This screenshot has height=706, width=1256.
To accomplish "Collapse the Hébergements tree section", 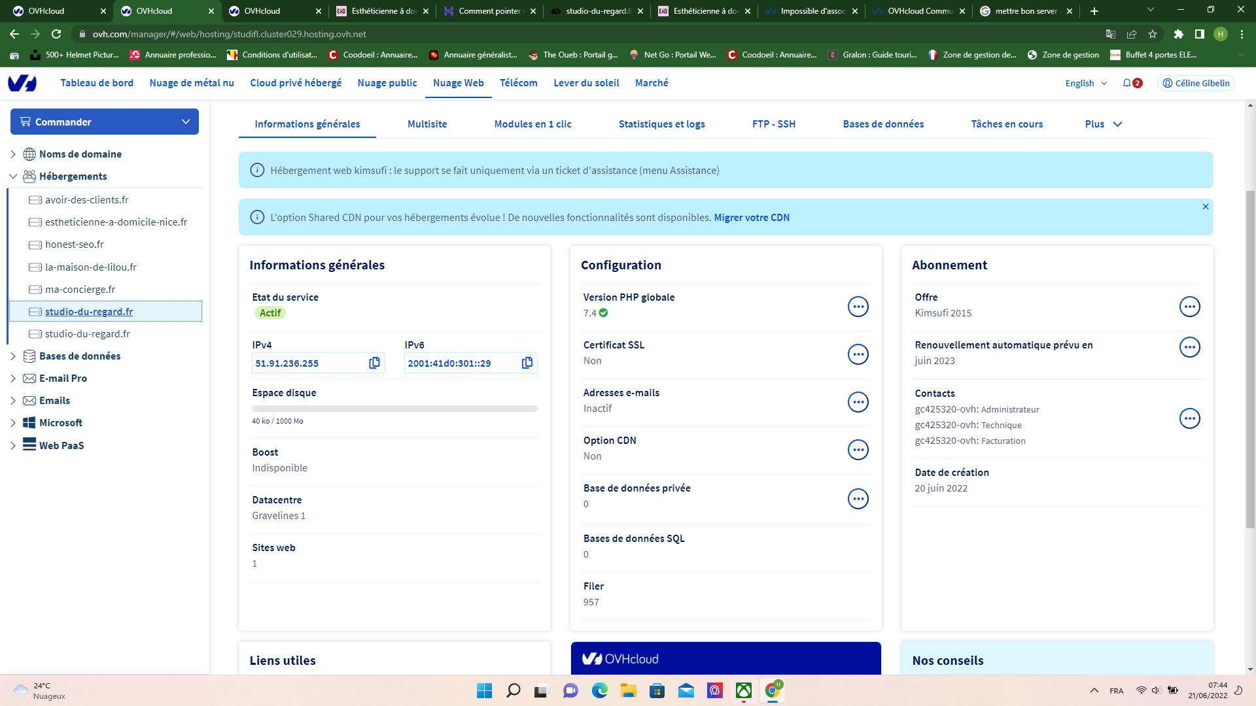I will pyautogui.click(x=13, y=176).
